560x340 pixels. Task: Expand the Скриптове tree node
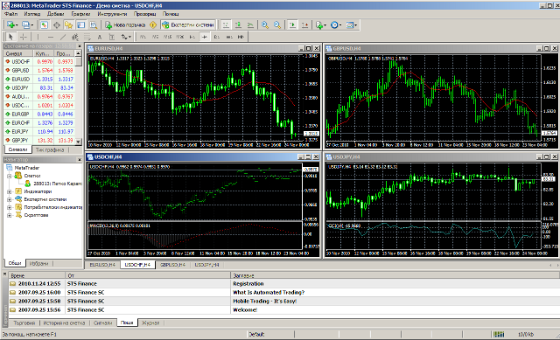pos(10,215)
